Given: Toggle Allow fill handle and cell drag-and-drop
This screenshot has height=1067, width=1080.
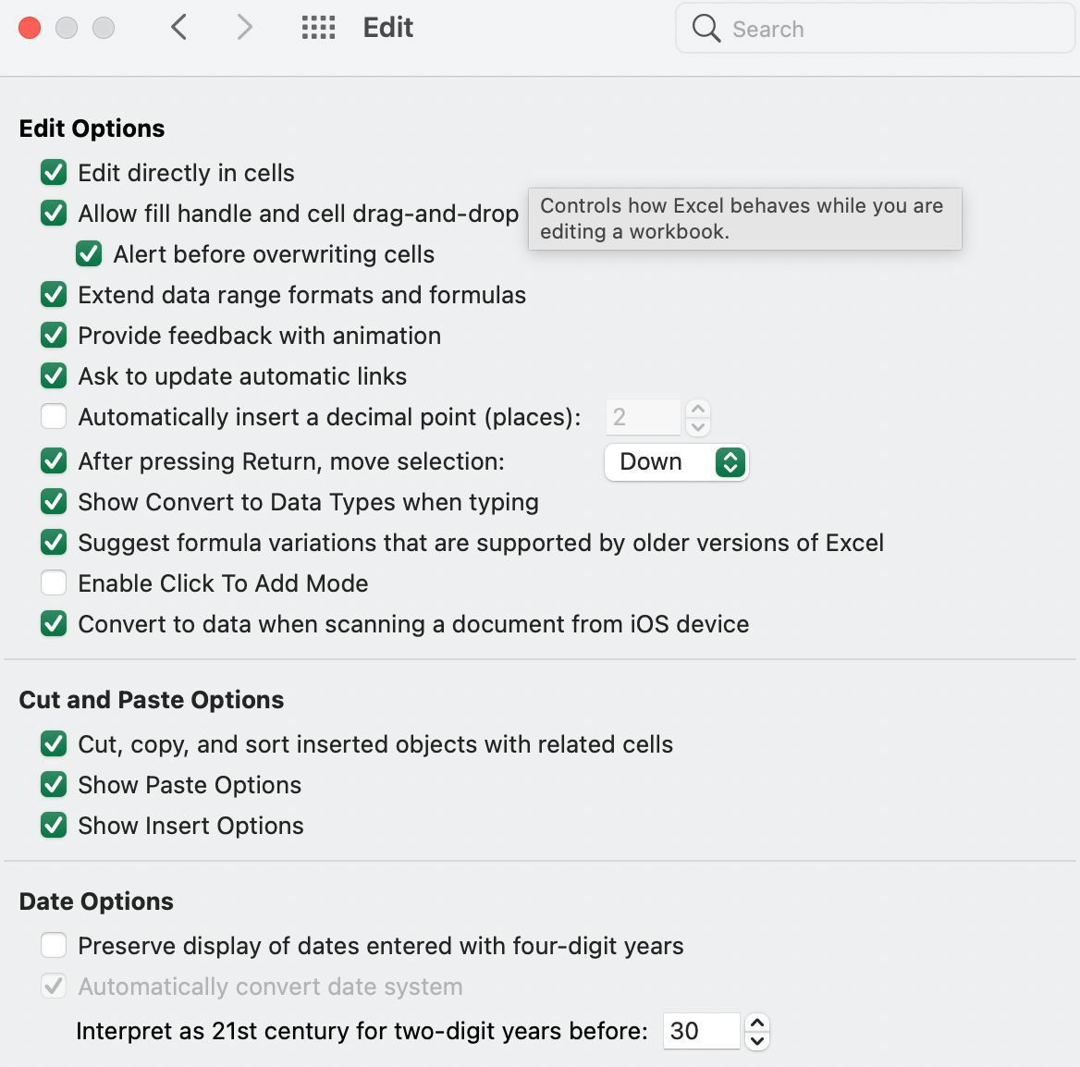Looking at the screenshot, I should click(54, 214).
